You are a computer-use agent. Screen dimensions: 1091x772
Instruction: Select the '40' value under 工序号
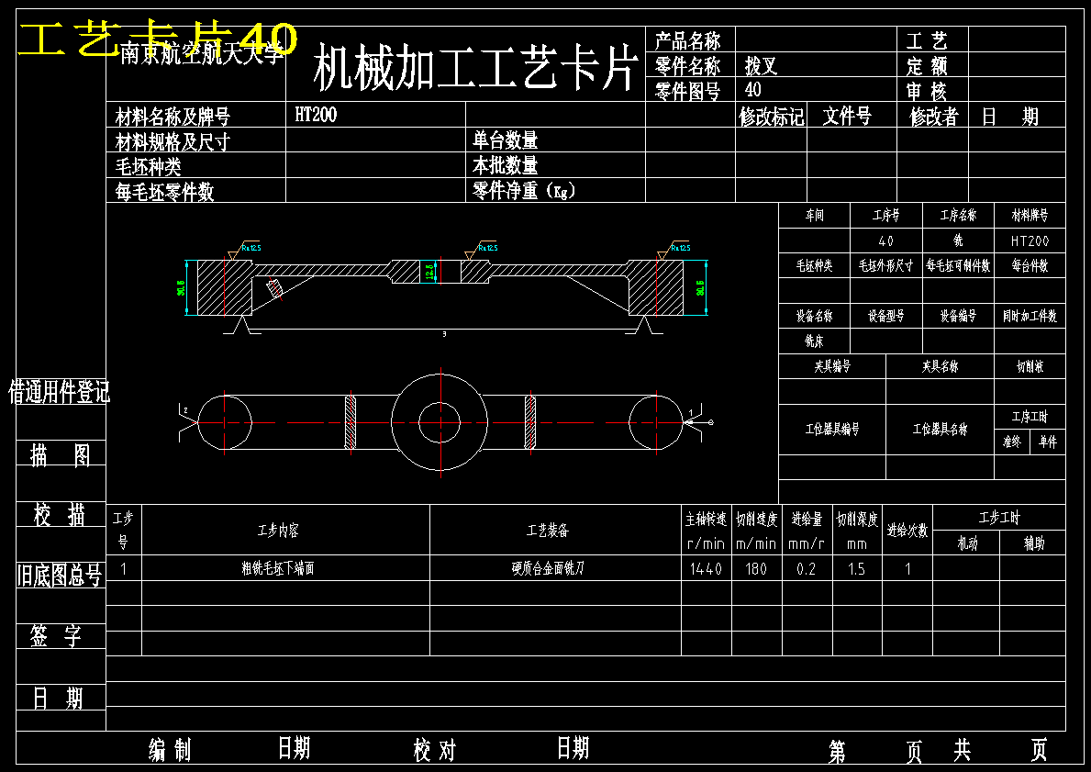tap(886, 241)
